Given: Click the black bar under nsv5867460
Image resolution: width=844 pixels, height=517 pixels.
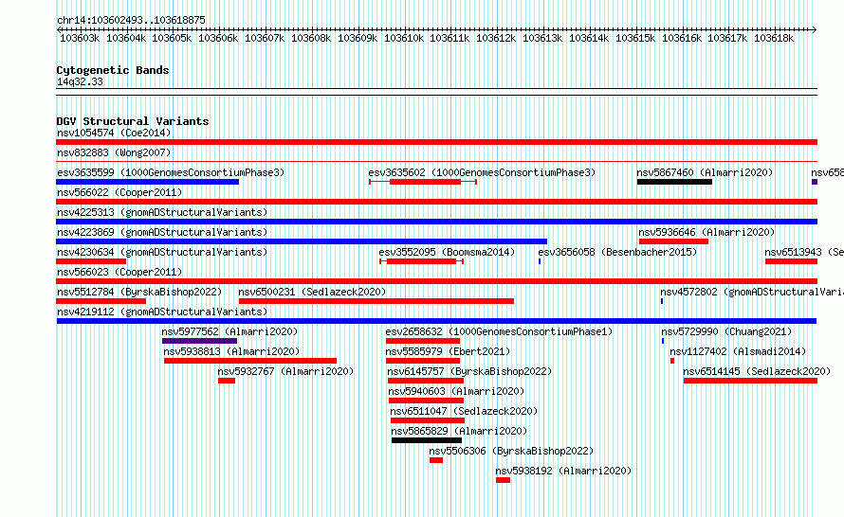Looking at the screenshot, I should 674,182.
